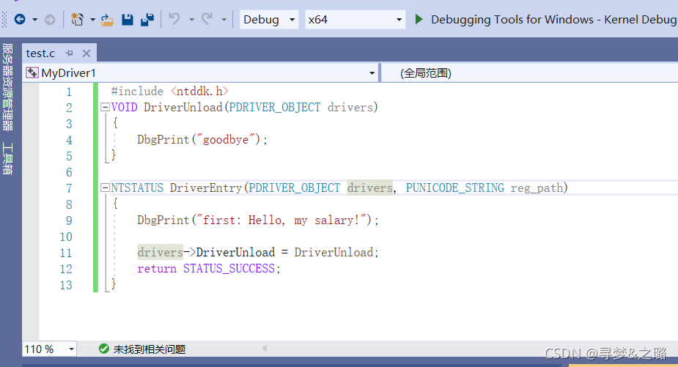This screenshot has height=367, width=678.
Task: Open the 全局范围 scope combo box
Action: [530, 73]
